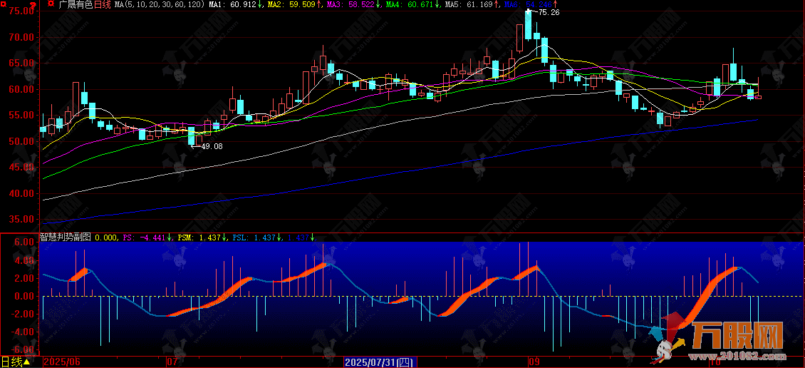Click the down arrow after MA4 value 60.671
805x368 pixels.
[x=437, y=5]
